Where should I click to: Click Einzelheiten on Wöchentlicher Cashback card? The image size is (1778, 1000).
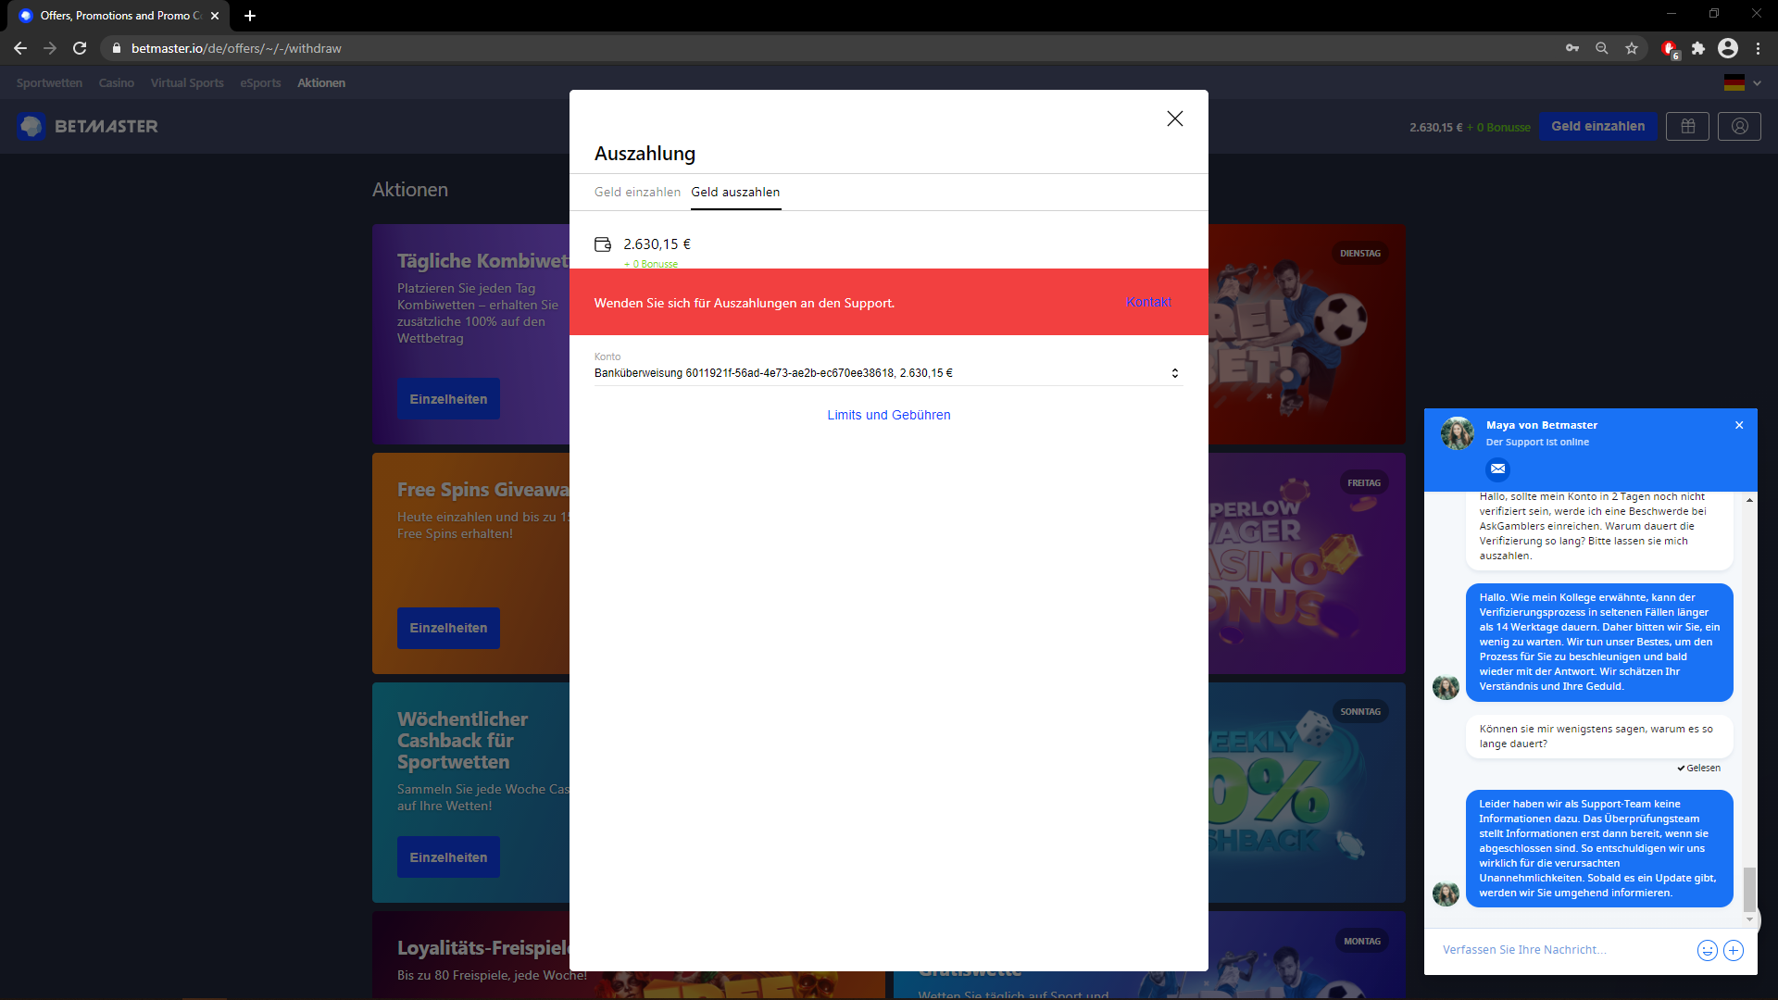pyautogui.click(x=448, y=857)
